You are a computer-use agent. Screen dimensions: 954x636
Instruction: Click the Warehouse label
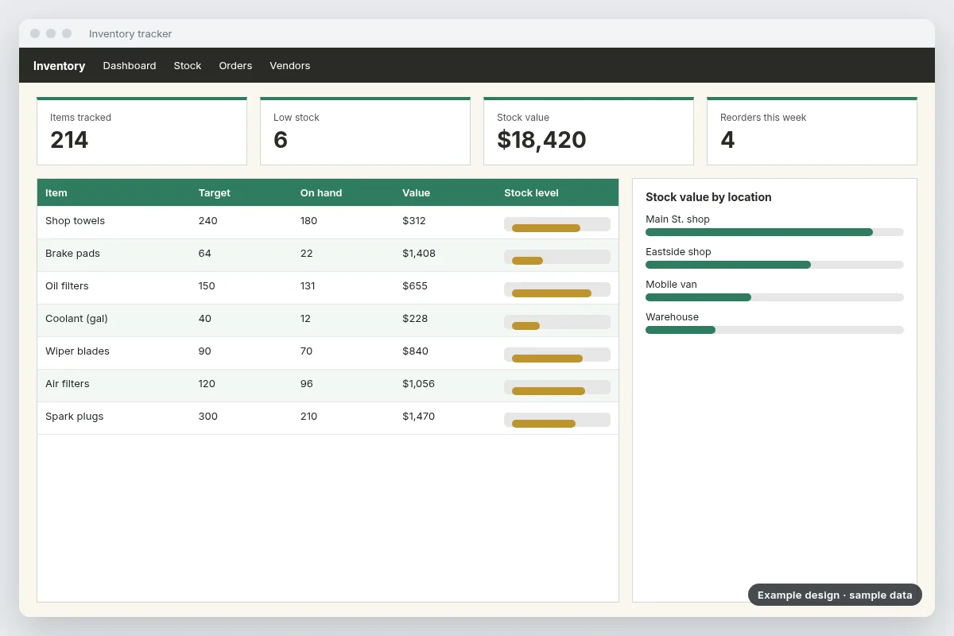click(x=672, y=317)
